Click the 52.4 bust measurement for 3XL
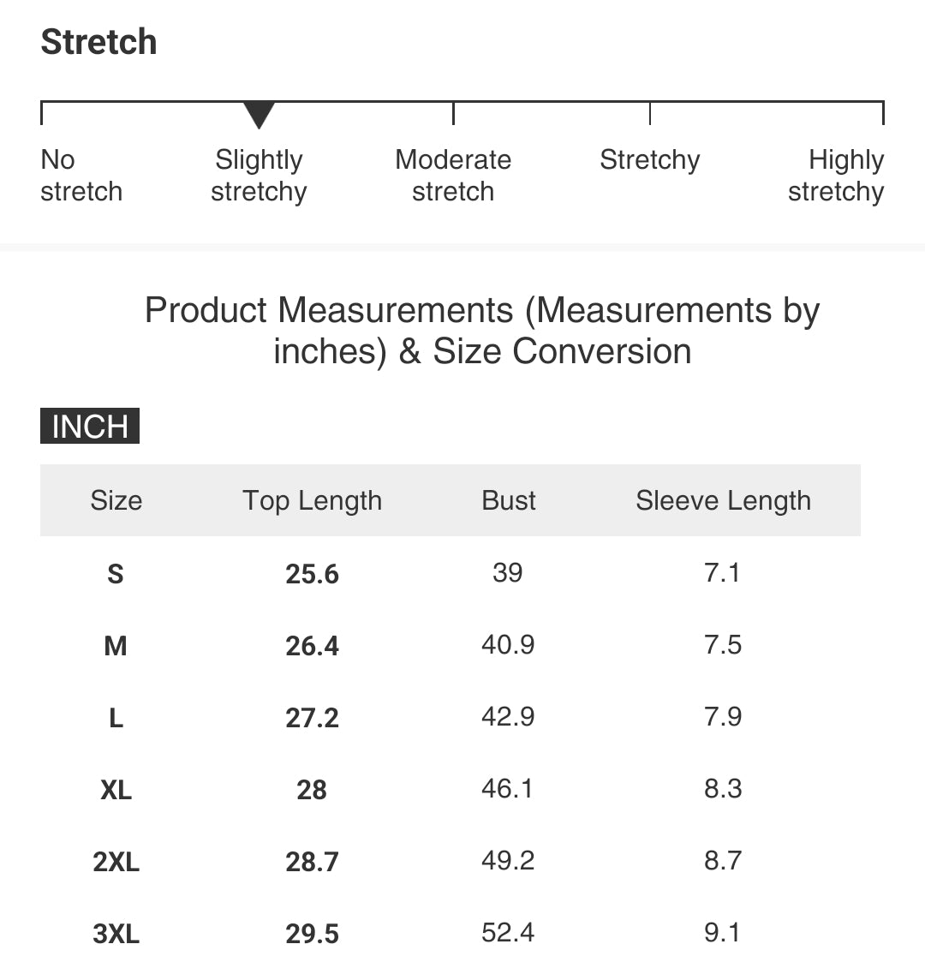The image size is (925, 980). [508, 933]
